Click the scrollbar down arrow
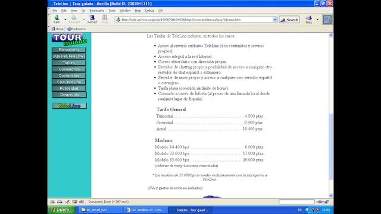This screenshot has height=214, width=381. pos(331,196)
